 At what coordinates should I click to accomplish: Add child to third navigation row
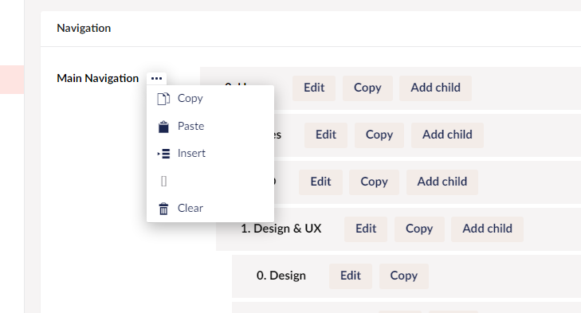[442, 182]
